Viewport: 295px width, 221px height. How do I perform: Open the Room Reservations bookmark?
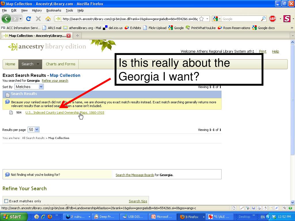coord(234,28)
